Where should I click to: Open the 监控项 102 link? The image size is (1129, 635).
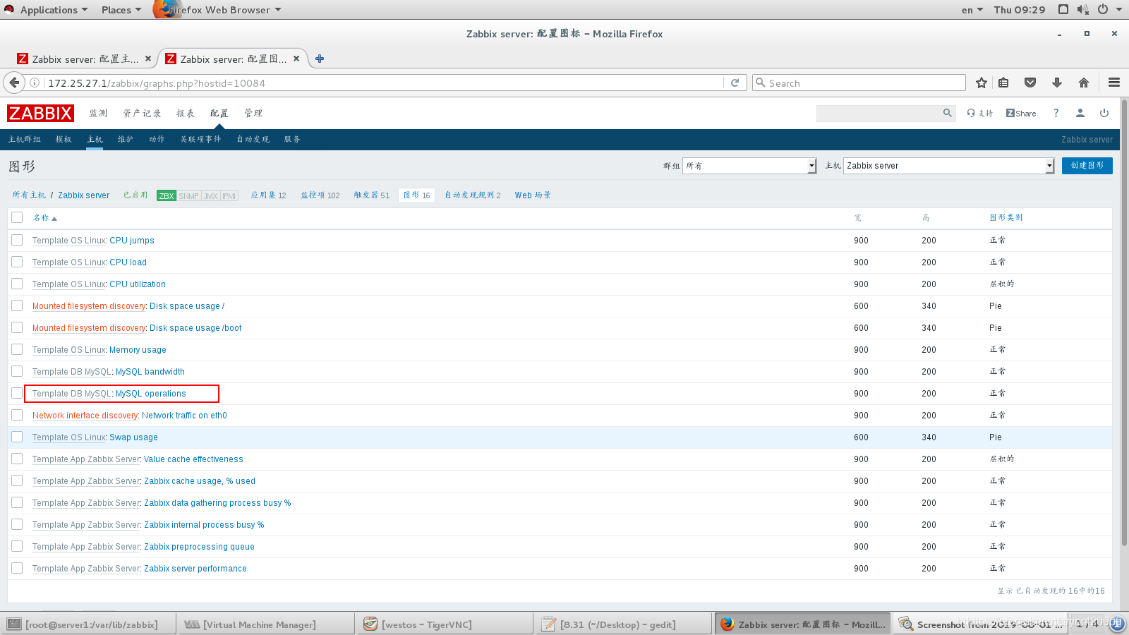(320, 195)
